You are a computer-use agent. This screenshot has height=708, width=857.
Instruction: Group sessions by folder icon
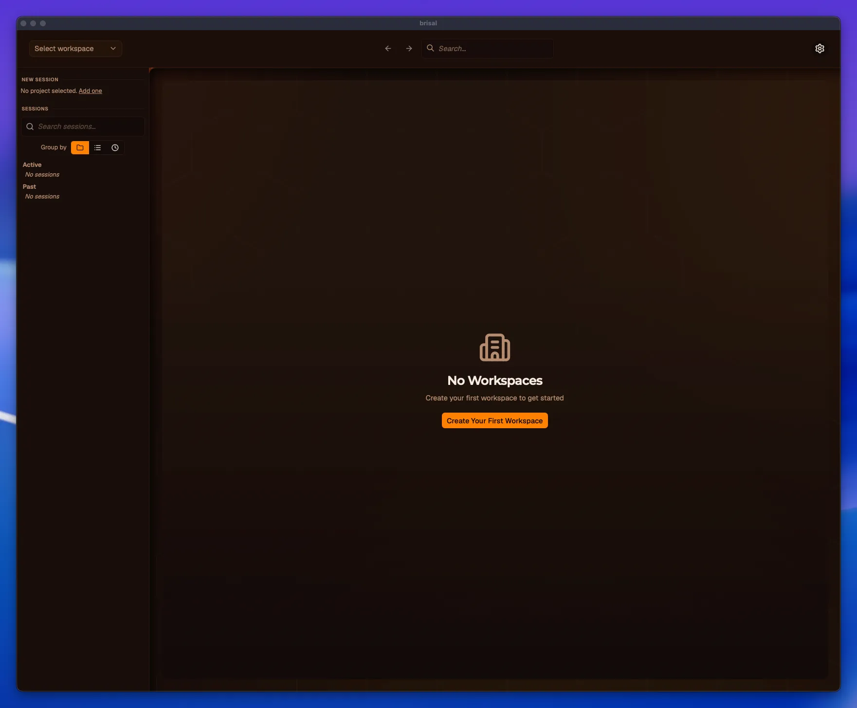click(x=80, y=147)
